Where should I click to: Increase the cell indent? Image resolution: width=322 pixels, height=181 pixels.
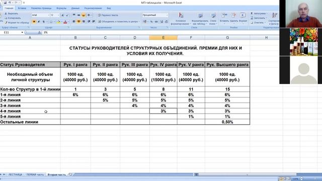(x=94, y=22)
